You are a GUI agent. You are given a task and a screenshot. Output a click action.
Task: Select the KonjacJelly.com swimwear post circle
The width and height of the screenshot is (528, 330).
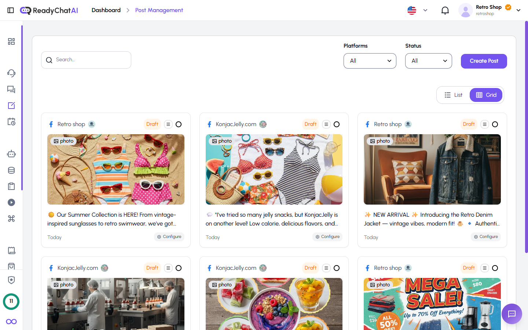337,124
